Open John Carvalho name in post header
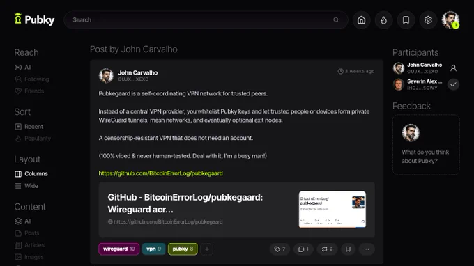This screenshot has height=266, width=474. [138, 72]
